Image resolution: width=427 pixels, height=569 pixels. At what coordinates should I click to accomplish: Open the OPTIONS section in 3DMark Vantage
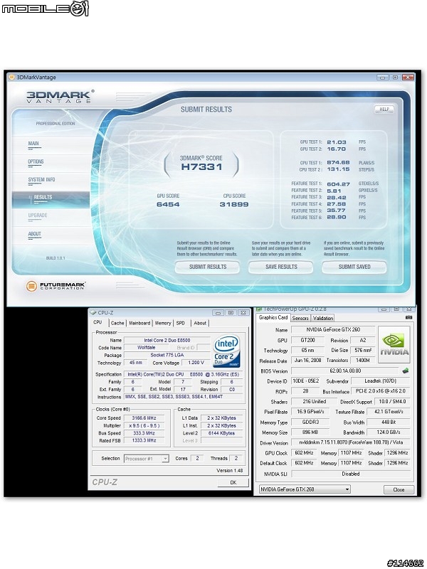(x=36, y=162)
